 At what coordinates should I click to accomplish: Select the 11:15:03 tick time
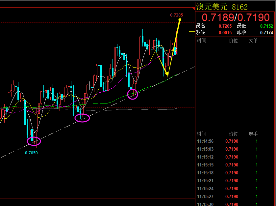[x=205, y=149]
